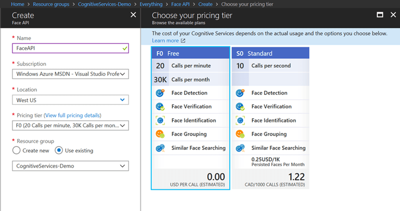This screenshot has height=211, width=400.
Task: Navigate to Face API breadcrumb item
Action: coord(181,4)
